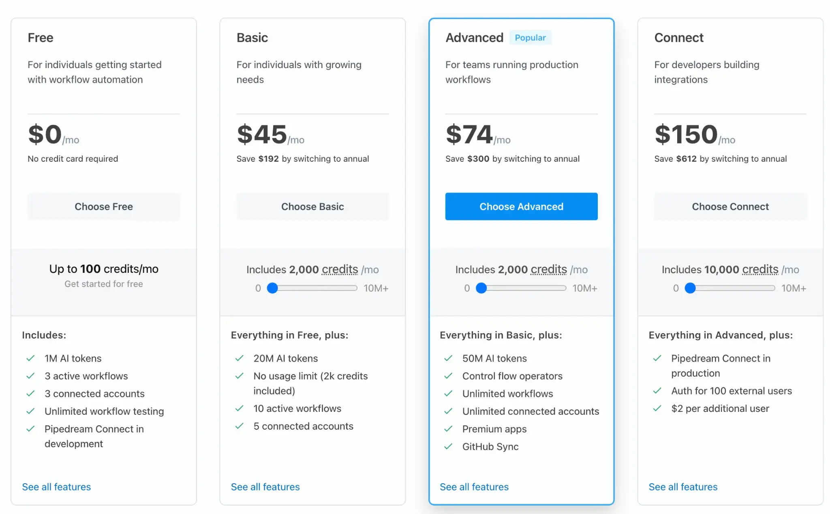Image resolution: width=830 pixels, height=514 pixels.
Task: Open See all features under Free
Action: [x=56, y=487]
